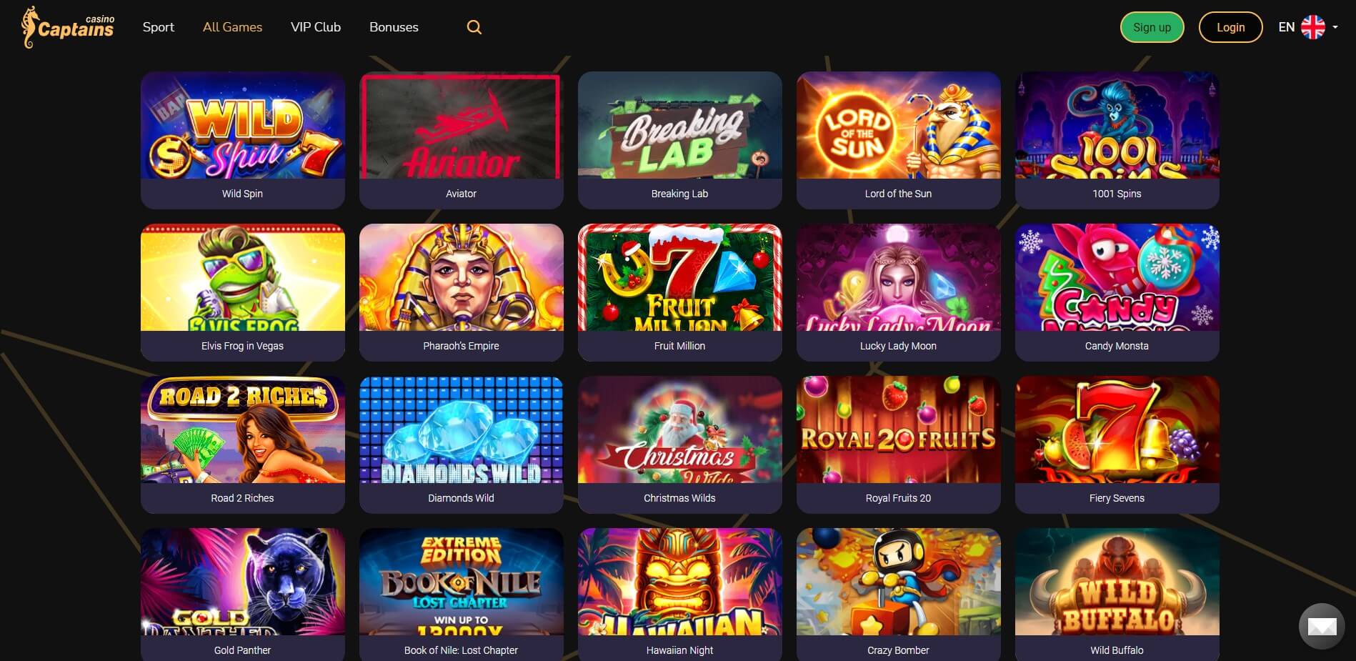Screen dimensions: 1356x661
Task: Expand the EN language dropdown arrow
Action: click(x=1335, y=27)
